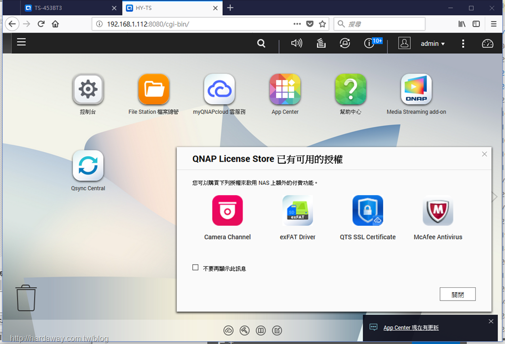The height and width of the screenshot is (344, 505).
Task: Click the utilities bottom dock icon
Action: [245, 331]
